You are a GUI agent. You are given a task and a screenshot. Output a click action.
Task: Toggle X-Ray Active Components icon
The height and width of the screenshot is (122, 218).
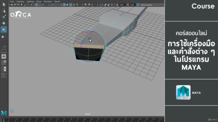click(109, 5)
